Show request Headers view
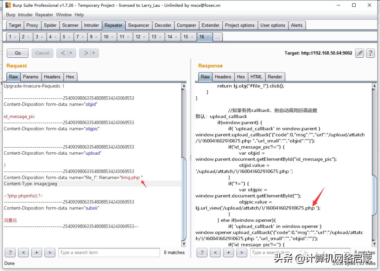380x271 pixels. [x=52, y=77]
